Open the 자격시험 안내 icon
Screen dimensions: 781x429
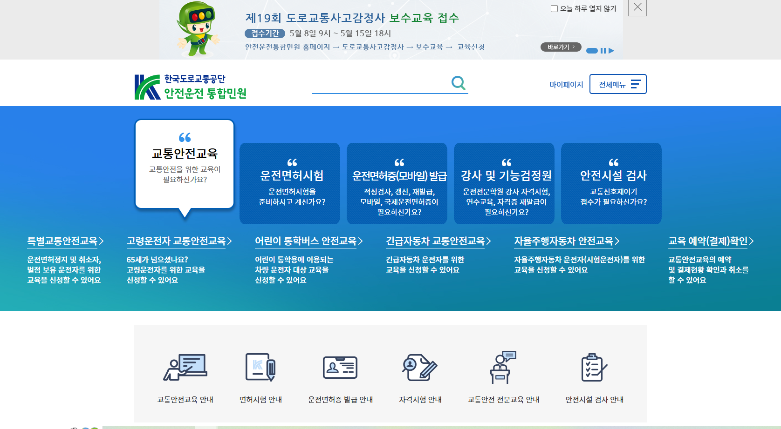[420, 367]
